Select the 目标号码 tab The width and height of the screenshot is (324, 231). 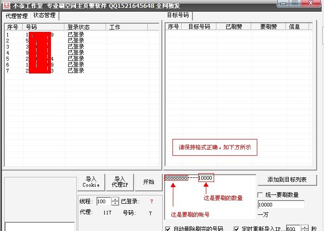point(178,15)
